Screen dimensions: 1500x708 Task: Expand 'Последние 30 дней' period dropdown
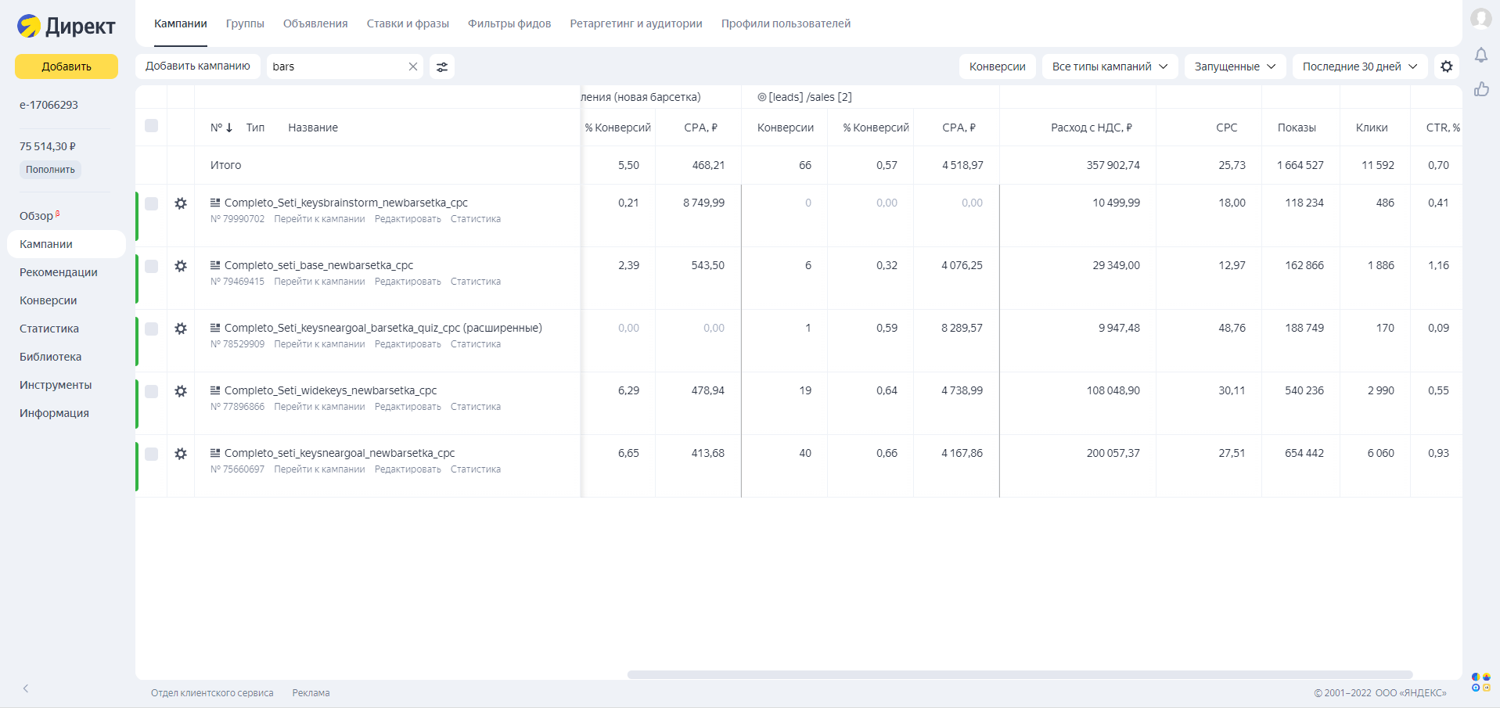pyautogui.click(x=1360, y=66)
